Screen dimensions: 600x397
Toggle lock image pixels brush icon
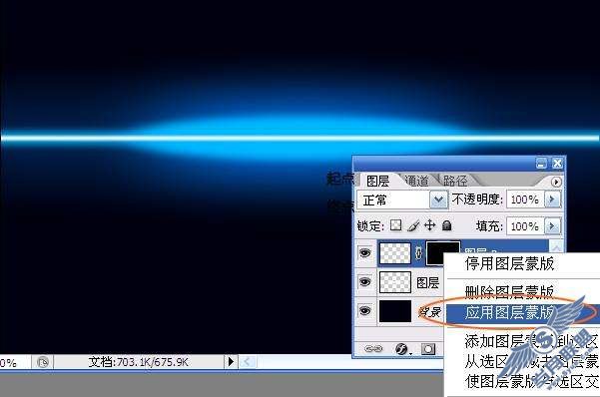(413, 225)
